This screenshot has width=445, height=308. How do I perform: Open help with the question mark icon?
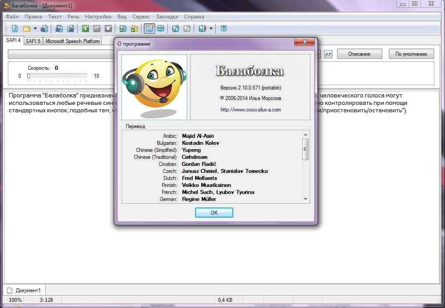pos(224,29)
